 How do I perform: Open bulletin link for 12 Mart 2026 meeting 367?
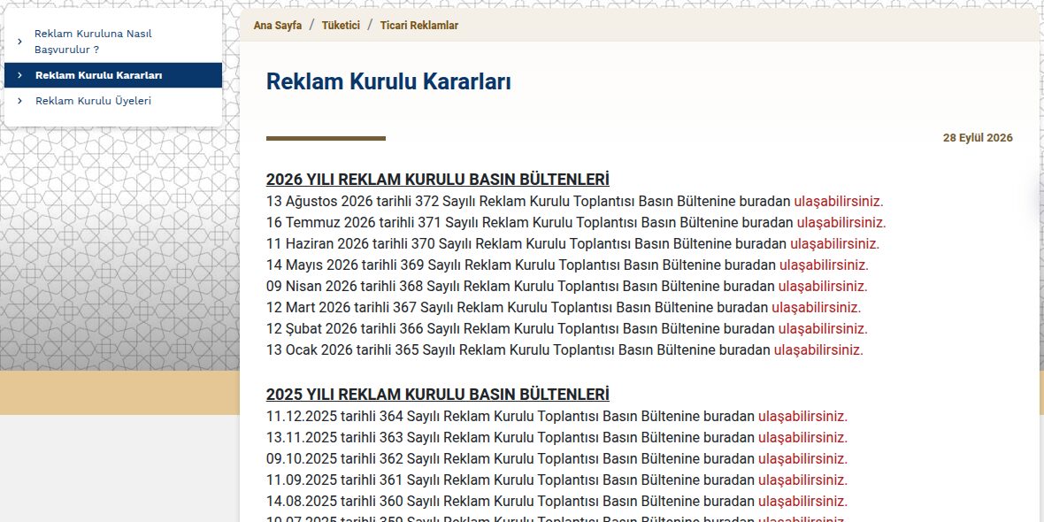pyautogui.click(x=817, y=308)
